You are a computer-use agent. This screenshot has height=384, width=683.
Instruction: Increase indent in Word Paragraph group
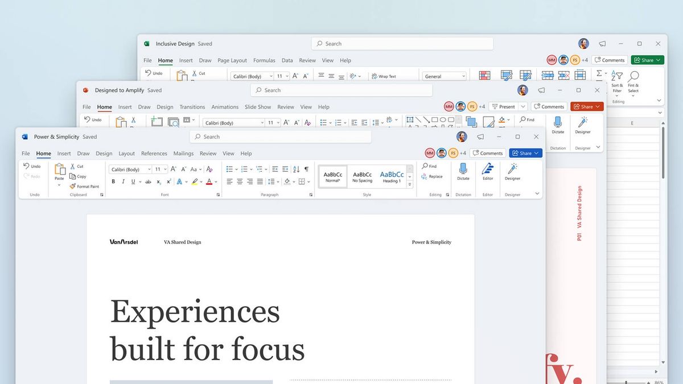286,169
